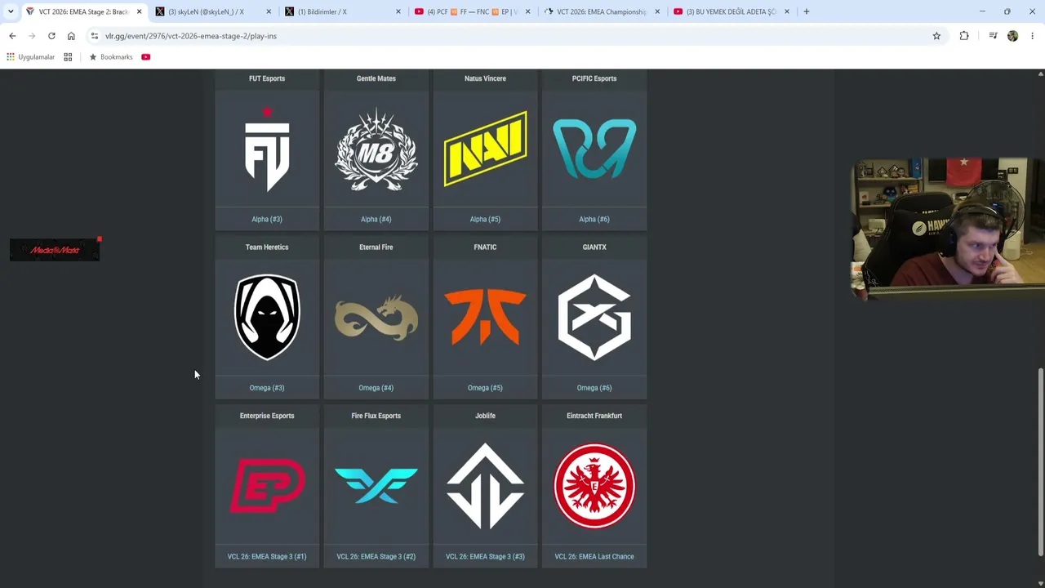Image resolution: width=1045 pixels, height=588 pixels.
Task: Open the Enterprise Esports name link
Action: pos(267,416)
